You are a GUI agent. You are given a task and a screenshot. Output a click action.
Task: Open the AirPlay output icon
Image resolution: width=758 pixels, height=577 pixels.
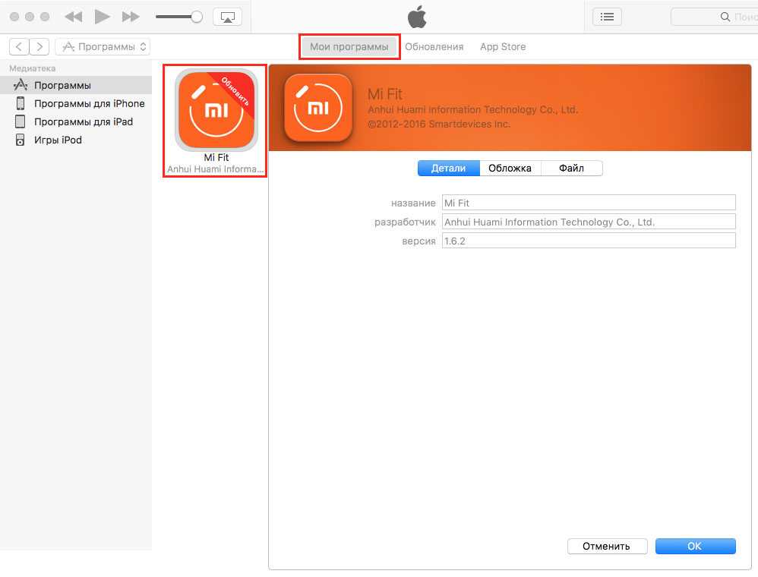[227, 17]
